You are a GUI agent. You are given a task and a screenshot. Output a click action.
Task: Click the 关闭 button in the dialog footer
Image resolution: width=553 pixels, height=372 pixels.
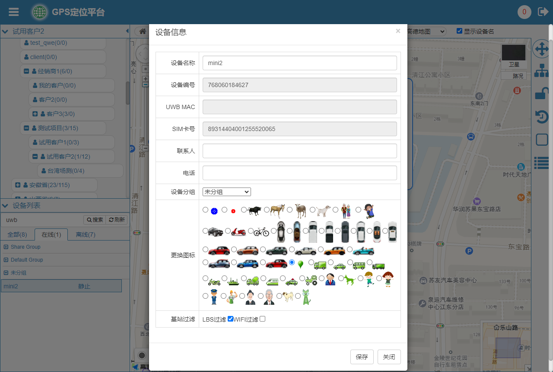389,357
